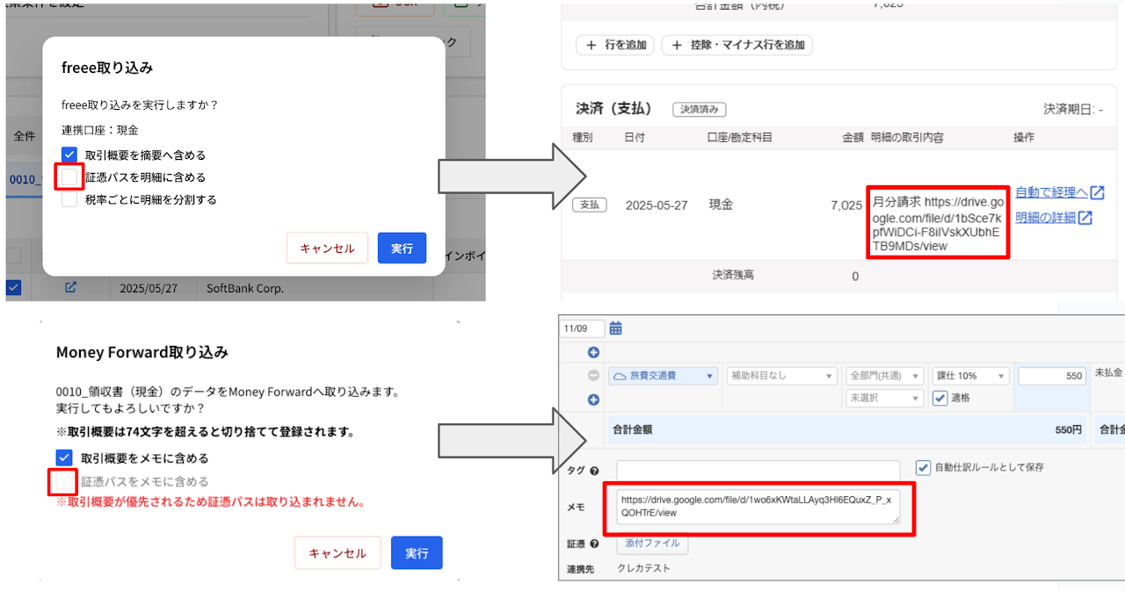
Task: Click help icon beside 証憑 label
Action: (594, 544)
